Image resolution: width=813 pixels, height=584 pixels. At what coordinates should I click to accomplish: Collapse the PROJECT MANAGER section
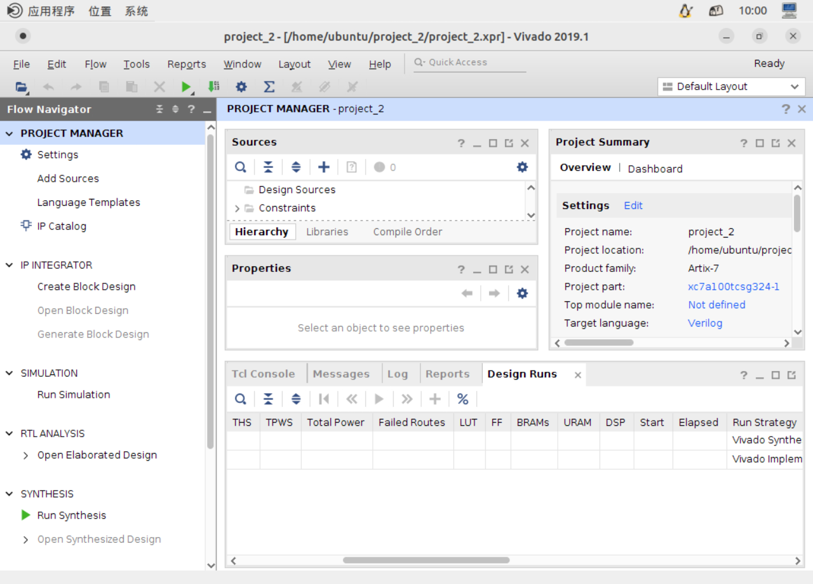9,133
